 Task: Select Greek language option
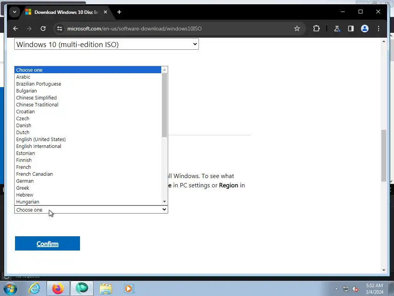pyautogui.click(x=88, y=188)
